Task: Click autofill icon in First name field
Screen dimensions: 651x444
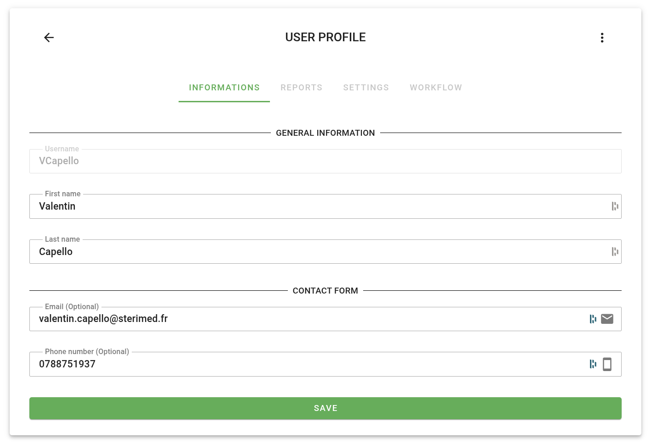Action: tap(615, 206)
